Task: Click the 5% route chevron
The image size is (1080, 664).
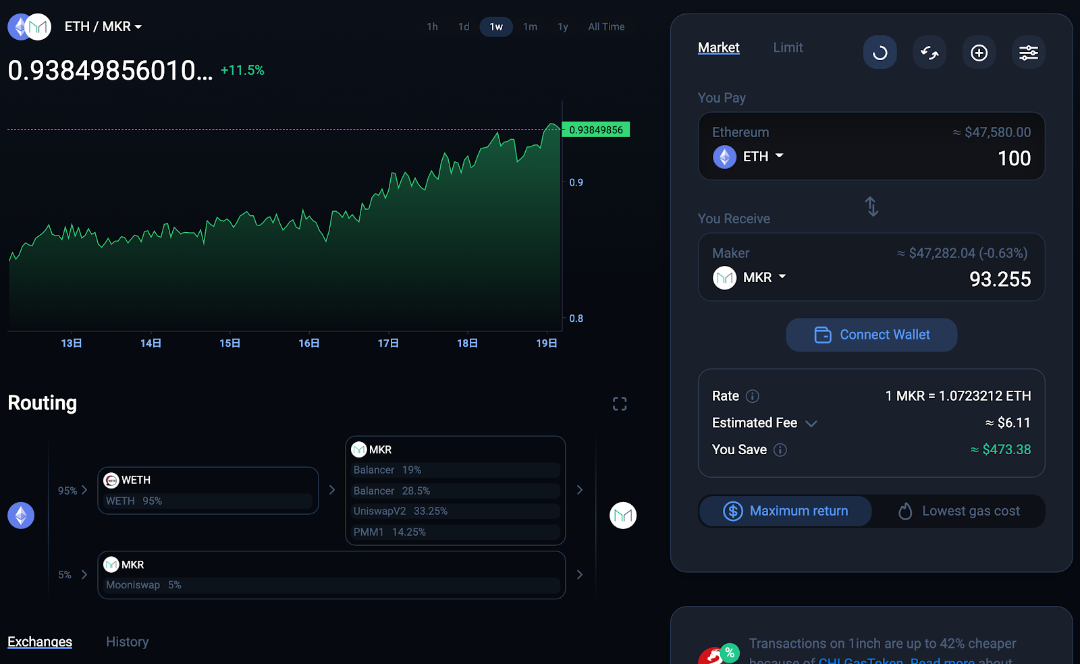Action: [x=84, y=575]
